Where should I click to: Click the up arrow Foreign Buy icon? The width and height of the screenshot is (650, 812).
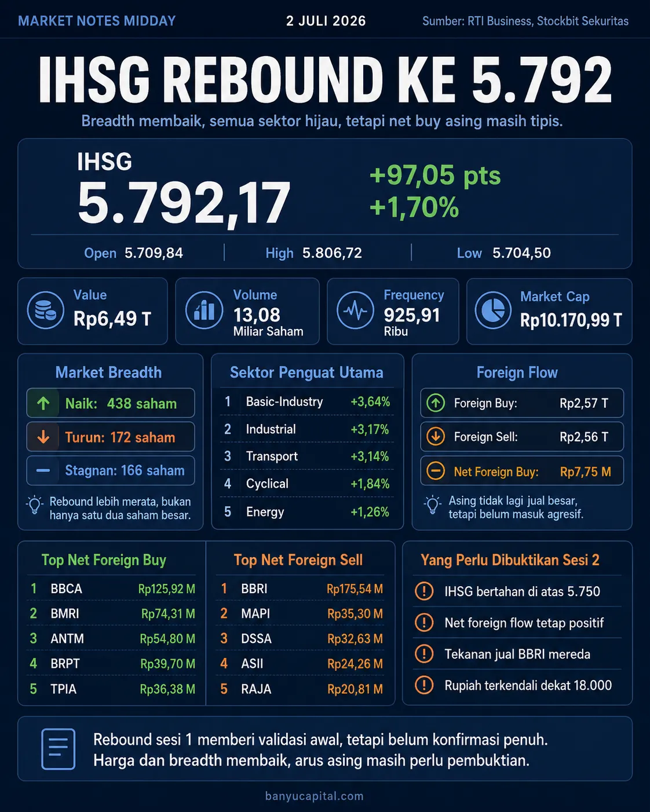point(436,403)
